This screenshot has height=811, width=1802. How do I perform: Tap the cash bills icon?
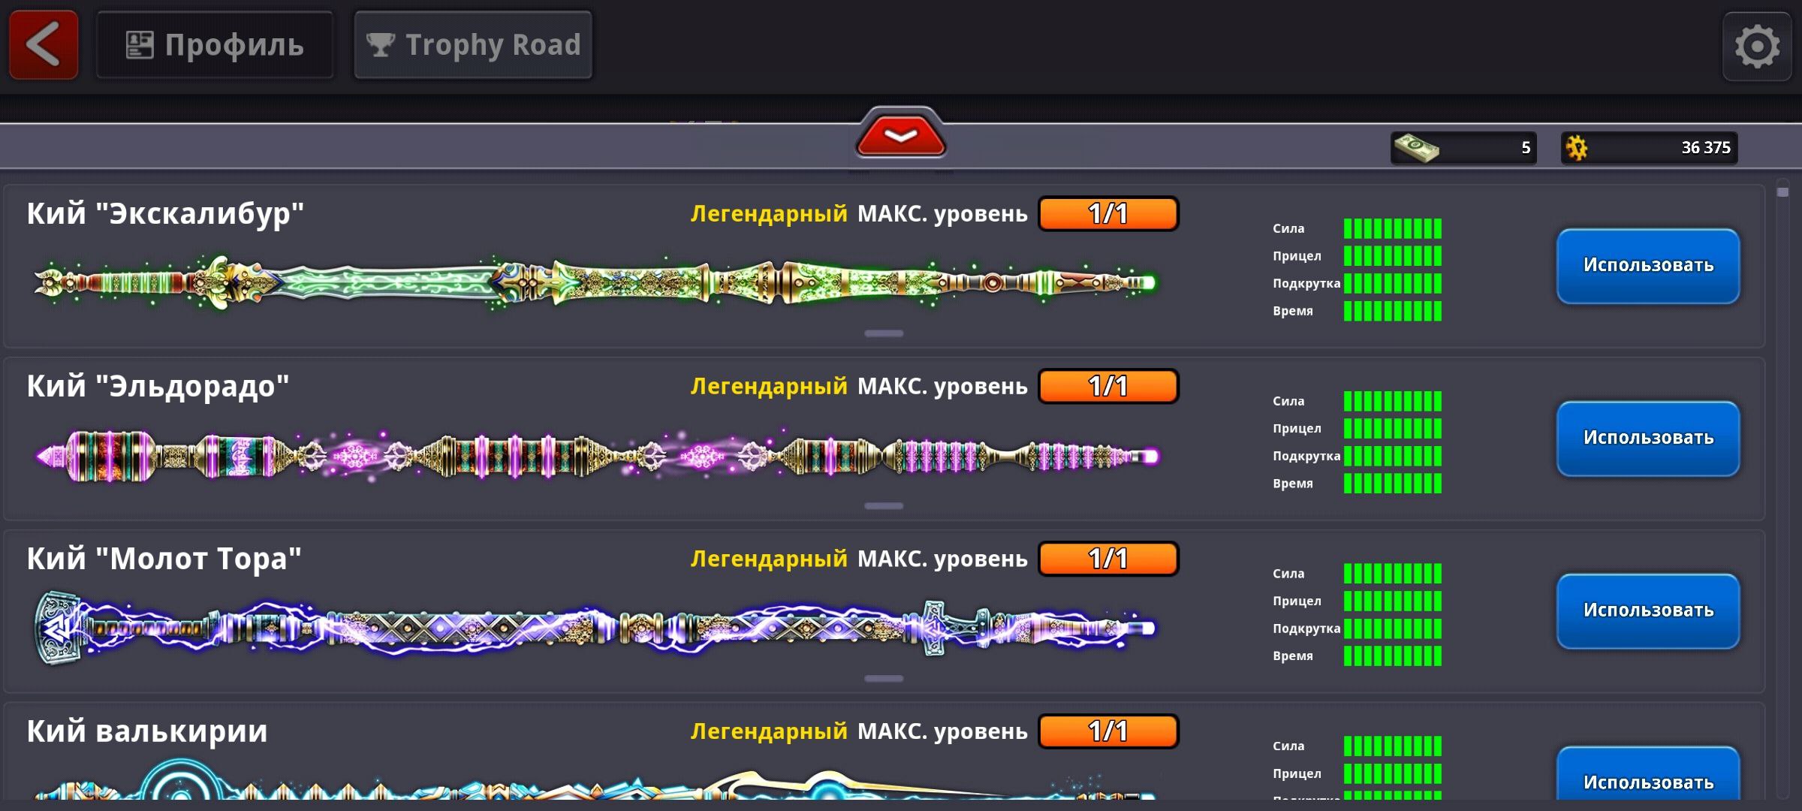pyautogui.click(x=1416, y=147)
